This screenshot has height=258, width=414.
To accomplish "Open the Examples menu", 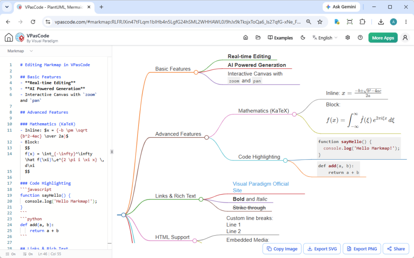I will click(x=280, y=37).
